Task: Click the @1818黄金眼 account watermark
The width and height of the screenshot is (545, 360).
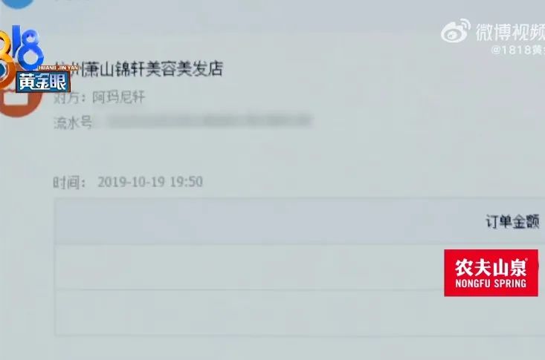Action: pos(518,50)
